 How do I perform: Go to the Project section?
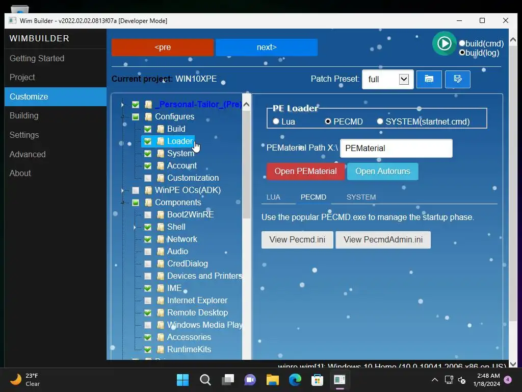point(56,78)
